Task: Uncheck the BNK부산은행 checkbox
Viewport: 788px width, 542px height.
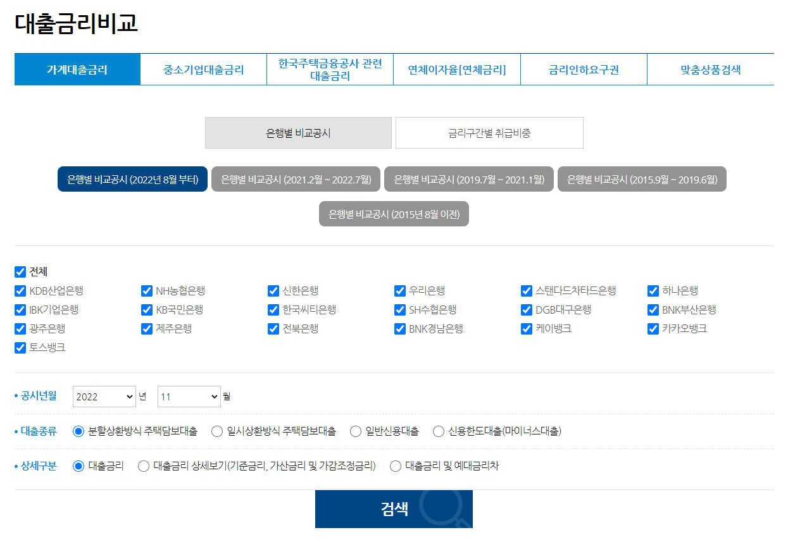Action: pos(653,309)
